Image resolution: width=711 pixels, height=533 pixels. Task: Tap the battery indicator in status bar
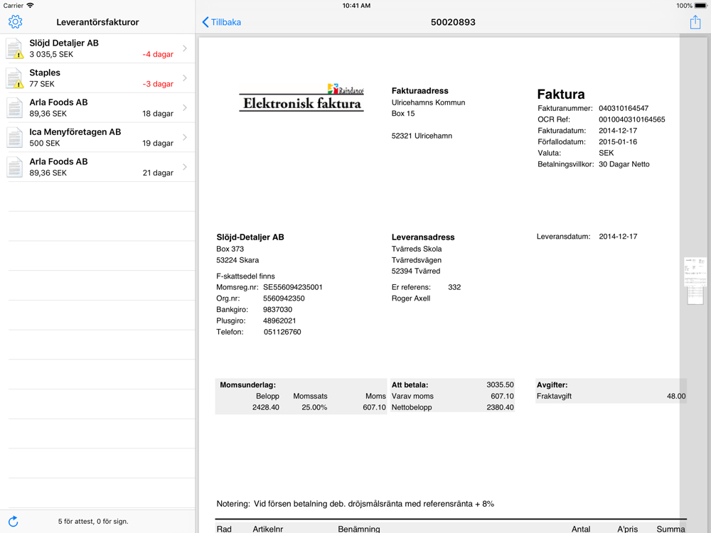[700, 6]
